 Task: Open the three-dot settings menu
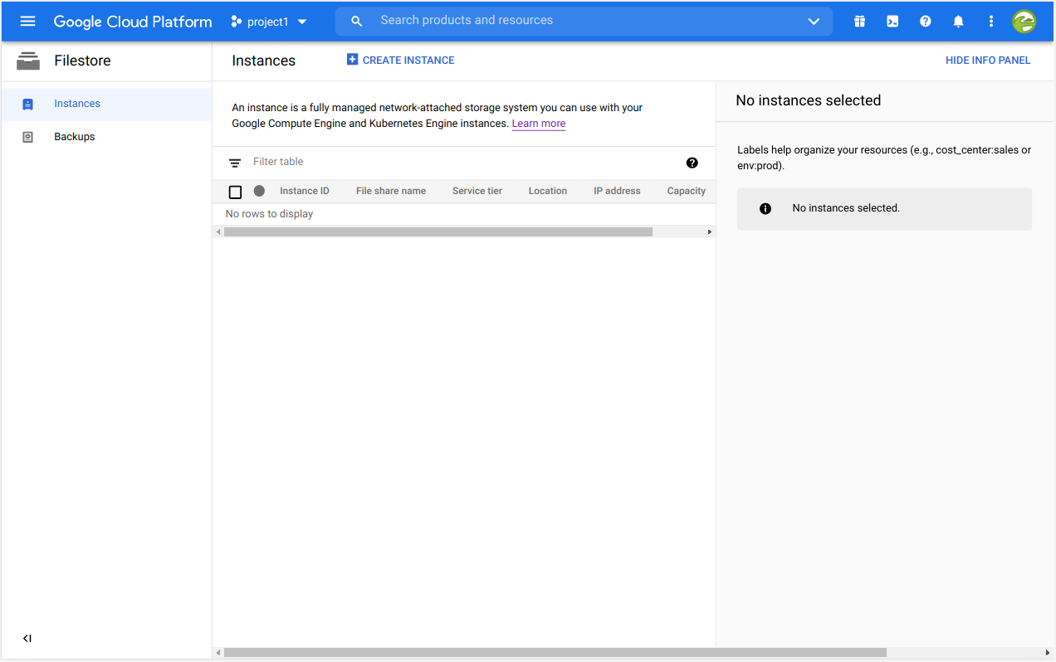click(990, 22)
